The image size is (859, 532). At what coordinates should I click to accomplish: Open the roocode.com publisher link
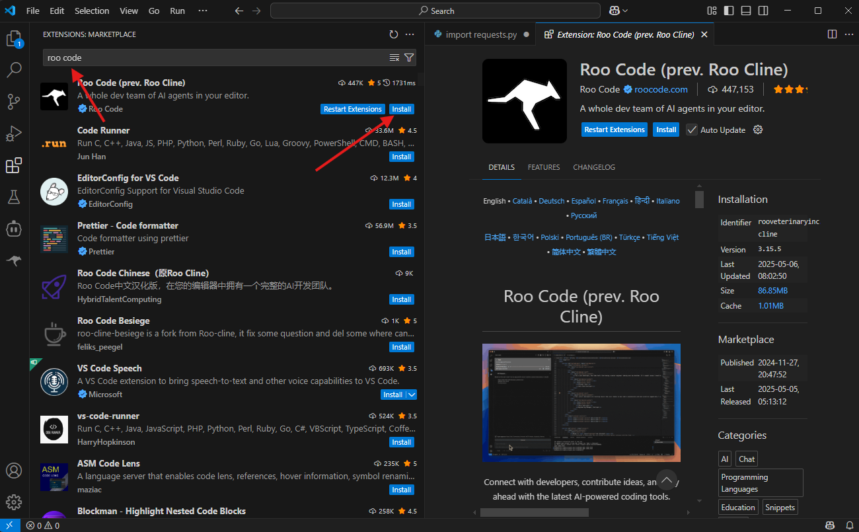[661, 89]
